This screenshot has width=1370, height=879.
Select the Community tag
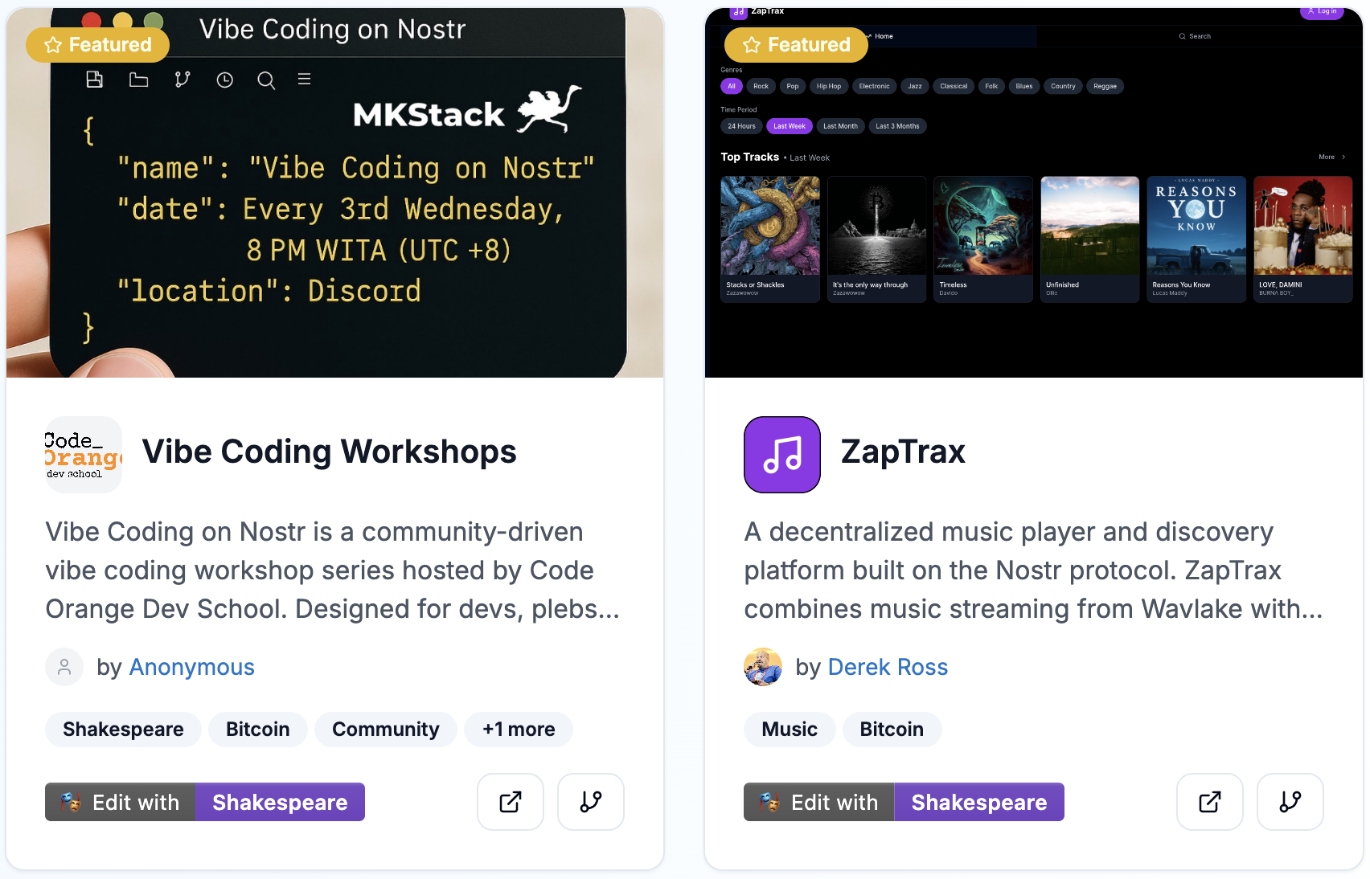tap(386, 730)
